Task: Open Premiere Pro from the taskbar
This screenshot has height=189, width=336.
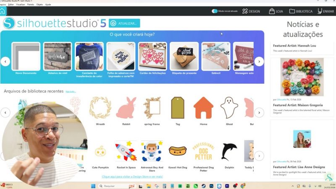Action: pos(227,186)
